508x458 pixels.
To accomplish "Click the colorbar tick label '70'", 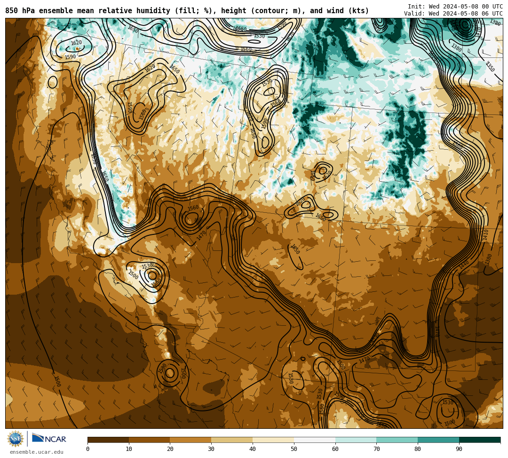I will point(376,449).
